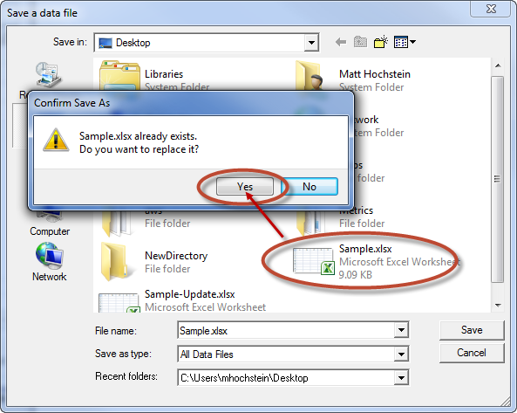Click Yes to replace Sample.xlsx
517x413 pixels.
pyautogui.click(x=245, y=187)
